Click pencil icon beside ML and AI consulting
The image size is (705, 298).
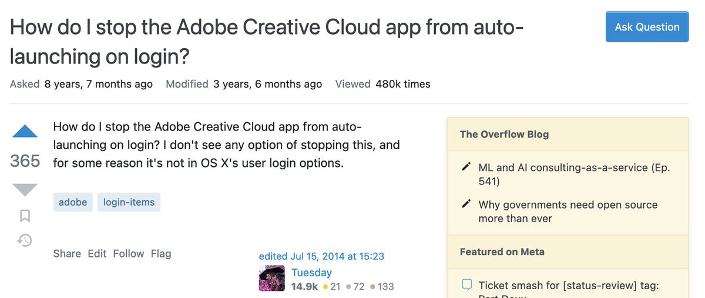pos(466,168)
